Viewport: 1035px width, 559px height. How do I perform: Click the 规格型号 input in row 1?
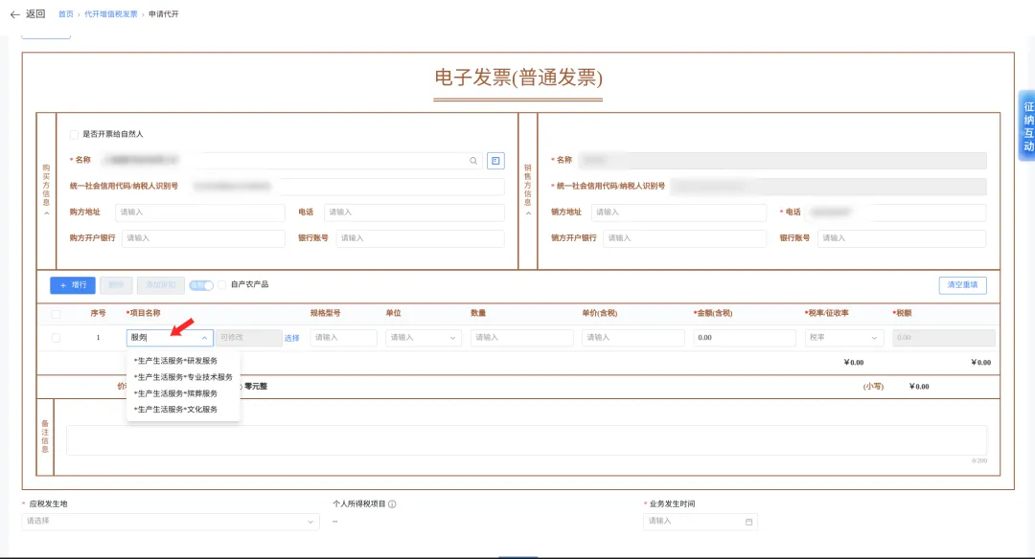coord(343,338)
